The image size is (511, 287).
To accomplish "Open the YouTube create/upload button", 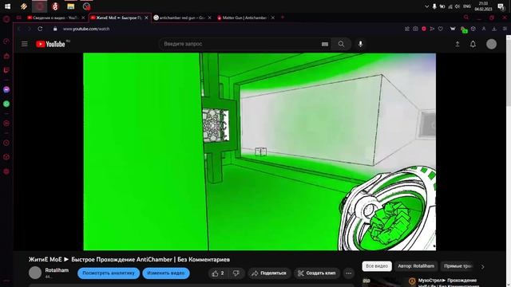I will (x=458, y=44).
